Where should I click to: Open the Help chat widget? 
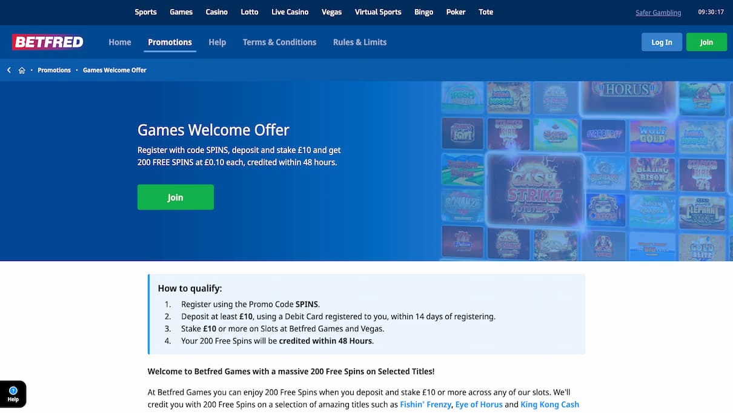(x=13, y=394)
